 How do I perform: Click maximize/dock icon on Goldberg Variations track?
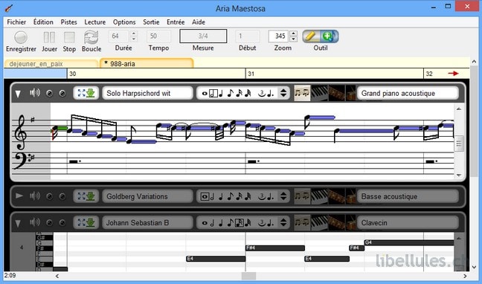coord(86,196)
